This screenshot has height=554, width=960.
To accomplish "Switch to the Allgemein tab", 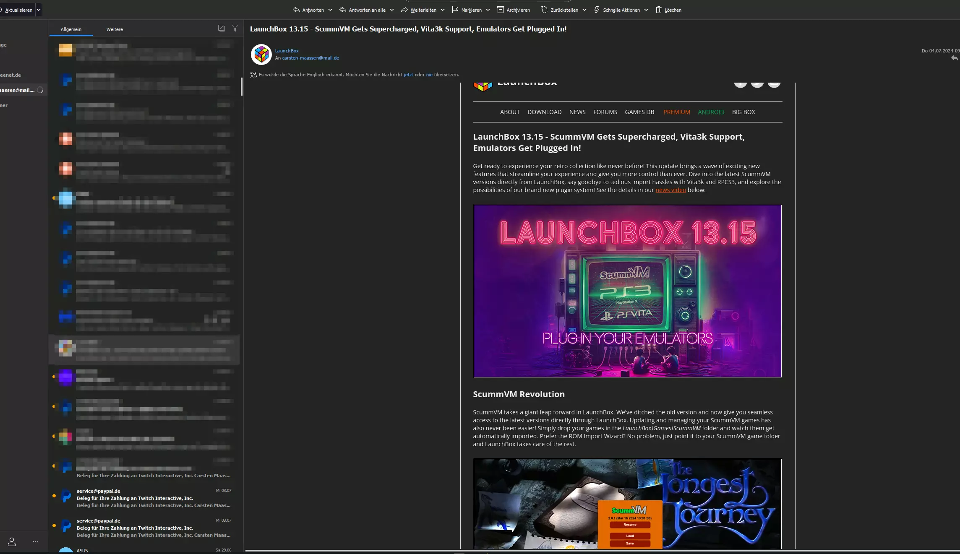I will [71, 29].
